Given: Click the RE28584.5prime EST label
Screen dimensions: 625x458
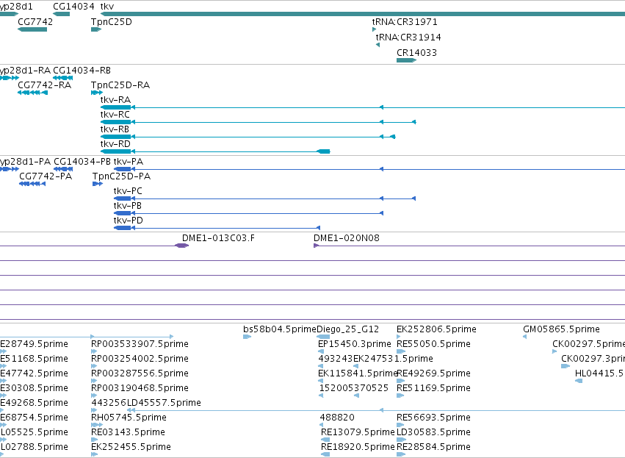Looking at the screenshot, I should [x=433, y=447].
